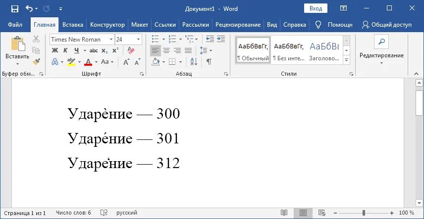Open the Ссылки ribbon tab

[165, 25]
